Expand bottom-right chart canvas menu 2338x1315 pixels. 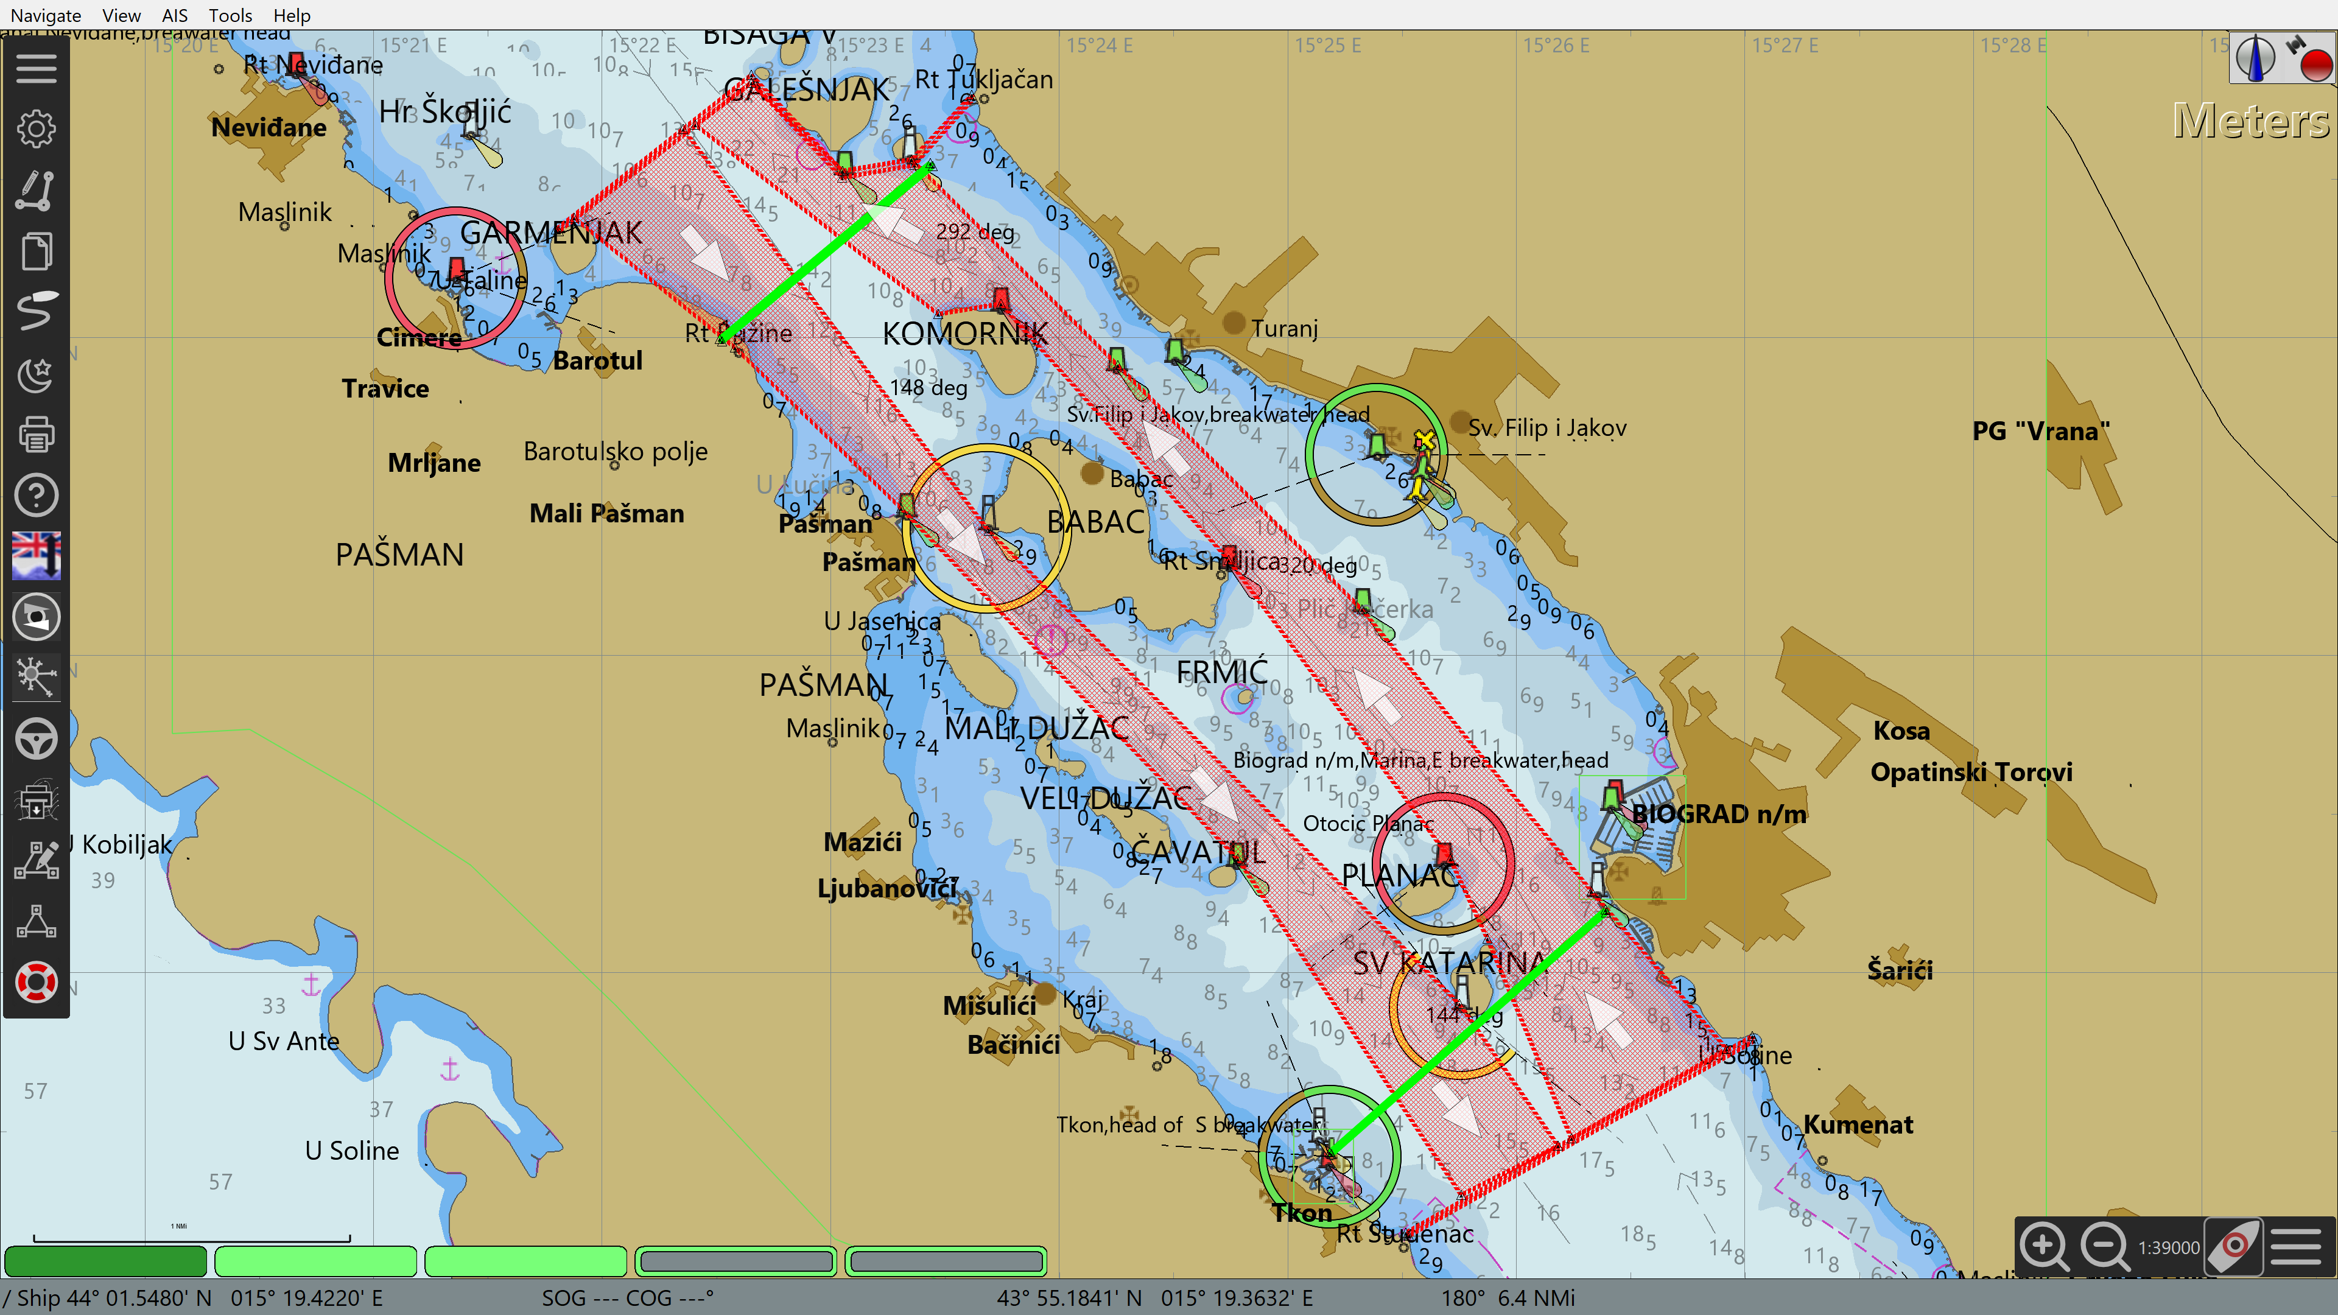pyautogui.click(x=2296, y=1246)
